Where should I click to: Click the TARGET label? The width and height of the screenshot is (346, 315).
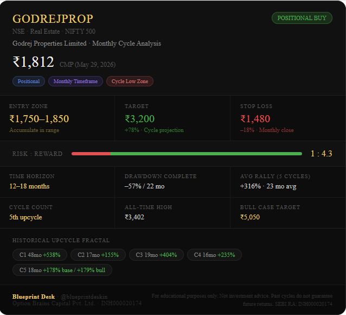tap(137, 106)
